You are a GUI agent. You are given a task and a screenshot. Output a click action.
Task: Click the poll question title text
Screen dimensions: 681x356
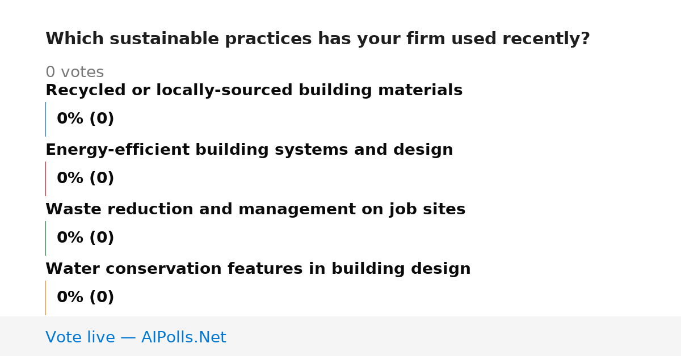[x=318, y=39]
